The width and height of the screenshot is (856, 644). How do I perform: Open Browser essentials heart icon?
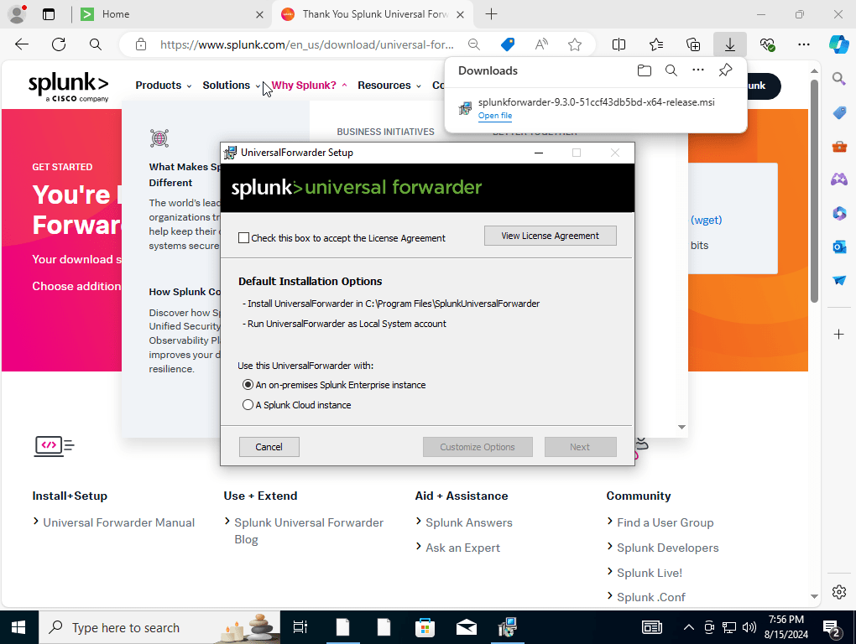point(767,44)
